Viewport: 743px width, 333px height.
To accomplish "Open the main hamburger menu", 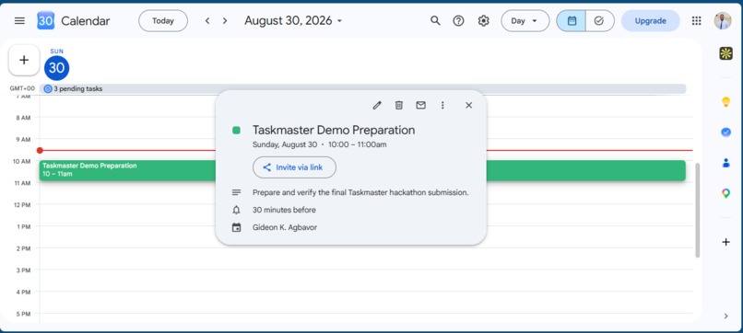I will (x=19, y=21).
